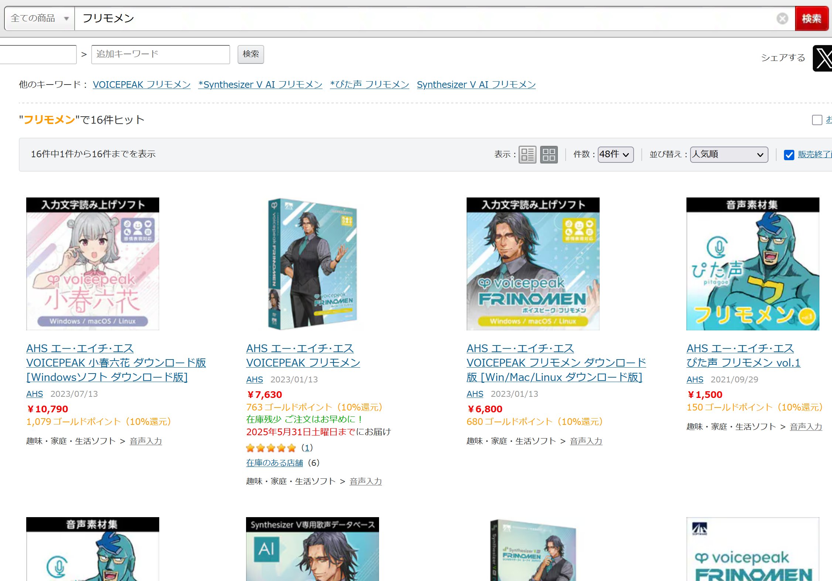Open the 全ての商品 category dropdown
Viewport: 832px width, 581px height.
(x=40, y=18)
